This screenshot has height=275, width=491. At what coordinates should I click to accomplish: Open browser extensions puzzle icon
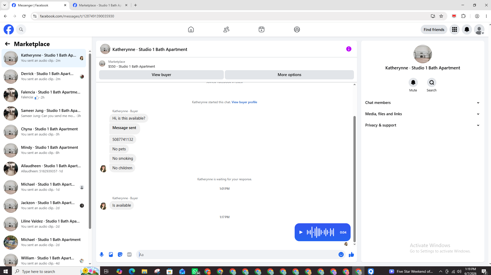(x=463, y=16)
